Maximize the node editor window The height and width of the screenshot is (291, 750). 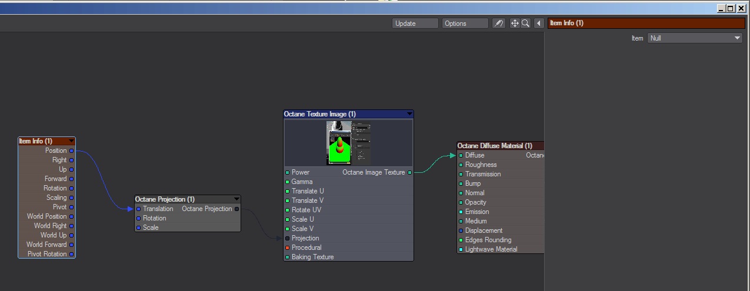coord(731,8)
